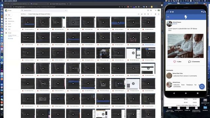Click the Get link icon in Drive toolbar
The image size is (210, 118).
[x=138, y=14]
